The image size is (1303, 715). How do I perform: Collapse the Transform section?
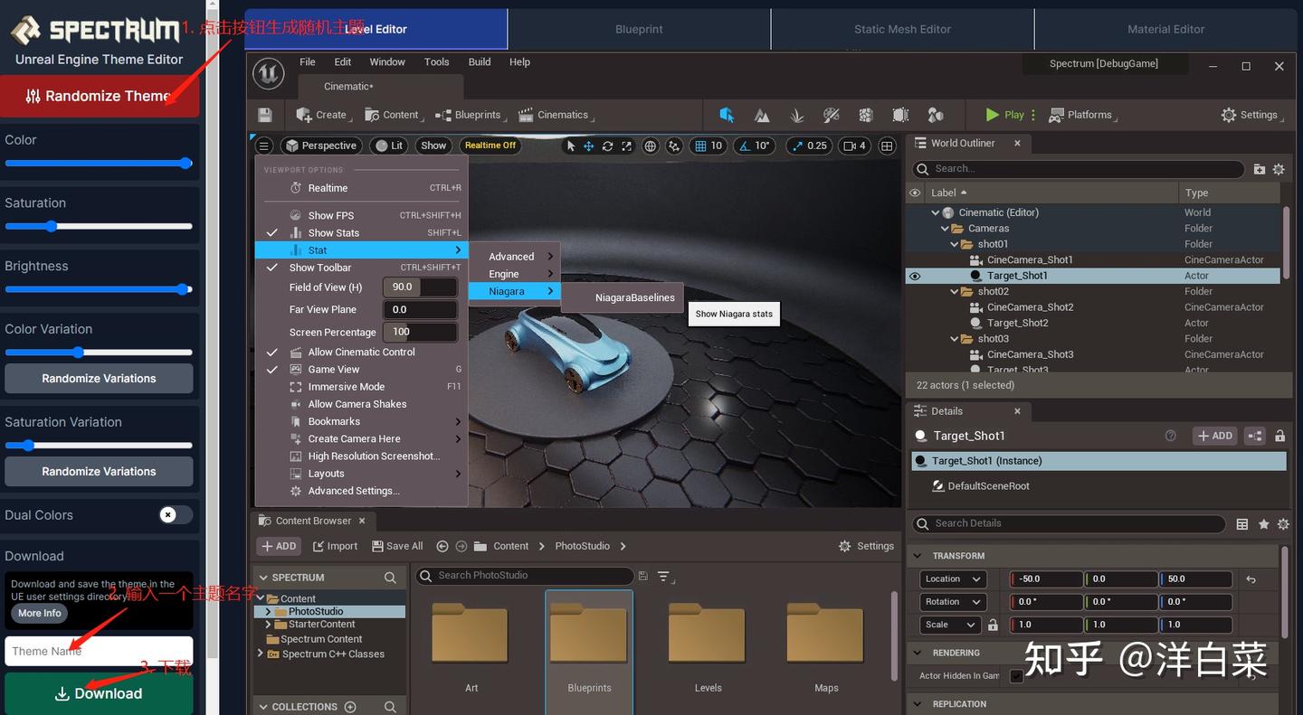tap(918, 556)
